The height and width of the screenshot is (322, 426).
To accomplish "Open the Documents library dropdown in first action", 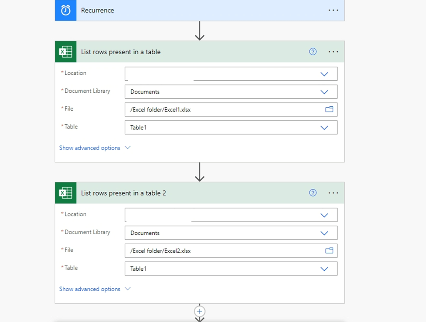I will (324, 91).
